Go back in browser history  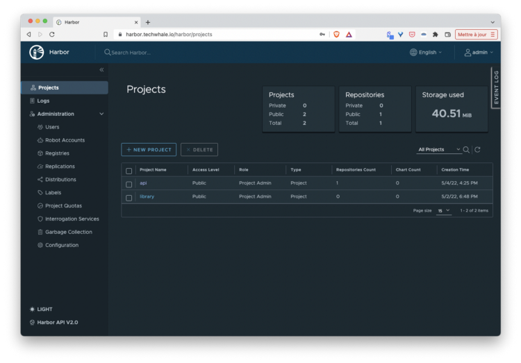point(29,34)
